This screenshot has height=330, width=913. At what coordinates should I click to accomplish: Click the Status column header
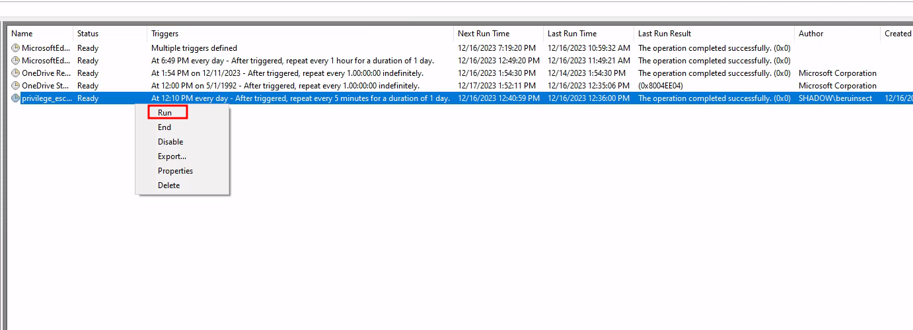88,34
